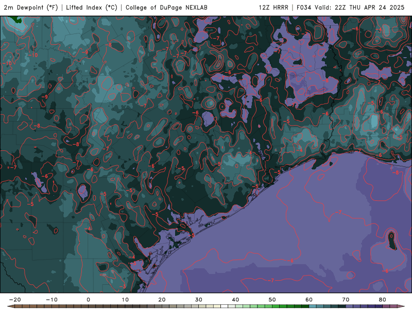
Task: Click the "2m Dewpoint (°F)" title text
Action: (31, 7)
